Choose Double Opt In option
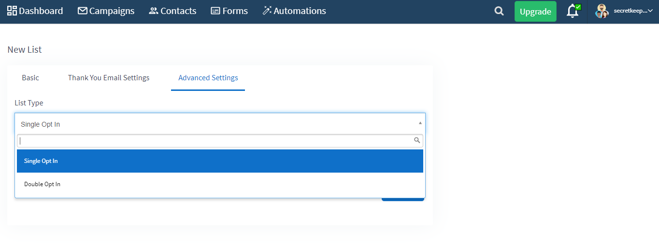 (220, 184)
